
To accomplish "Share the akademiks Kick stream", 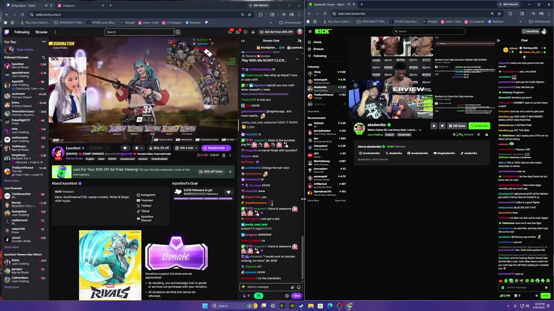I will (478, 134).
